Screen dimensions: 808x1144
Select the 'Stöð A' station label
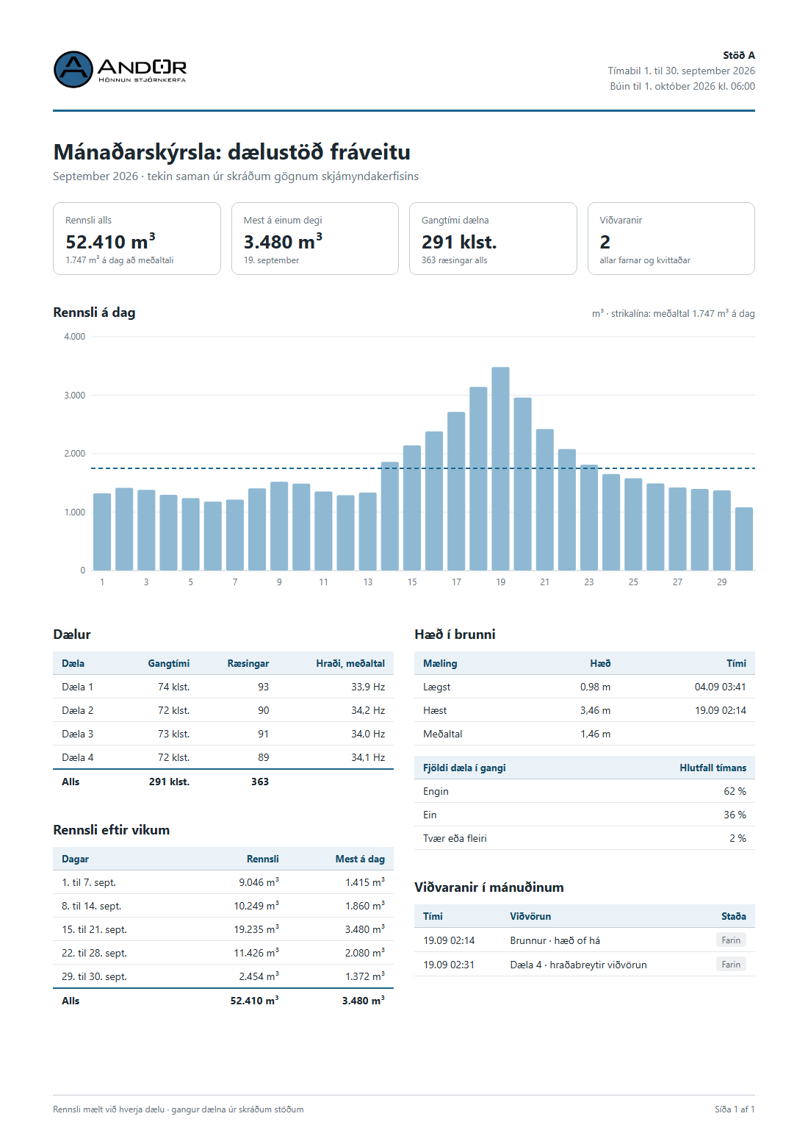pyautogui.click(x=738, y=55)
